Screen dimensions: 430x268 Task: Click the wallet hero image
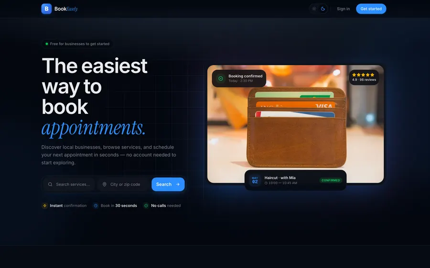coord(295,124)
